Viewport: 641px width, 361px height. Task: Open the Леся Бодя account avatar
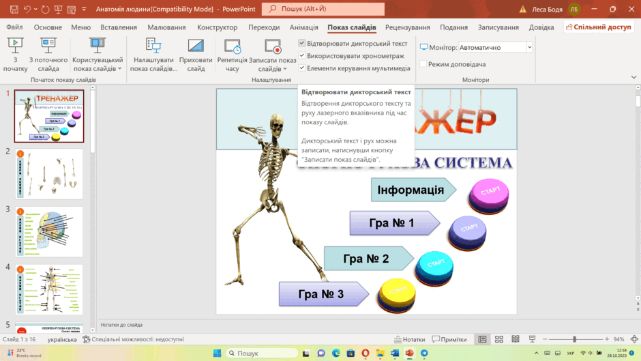pos(574,9)
